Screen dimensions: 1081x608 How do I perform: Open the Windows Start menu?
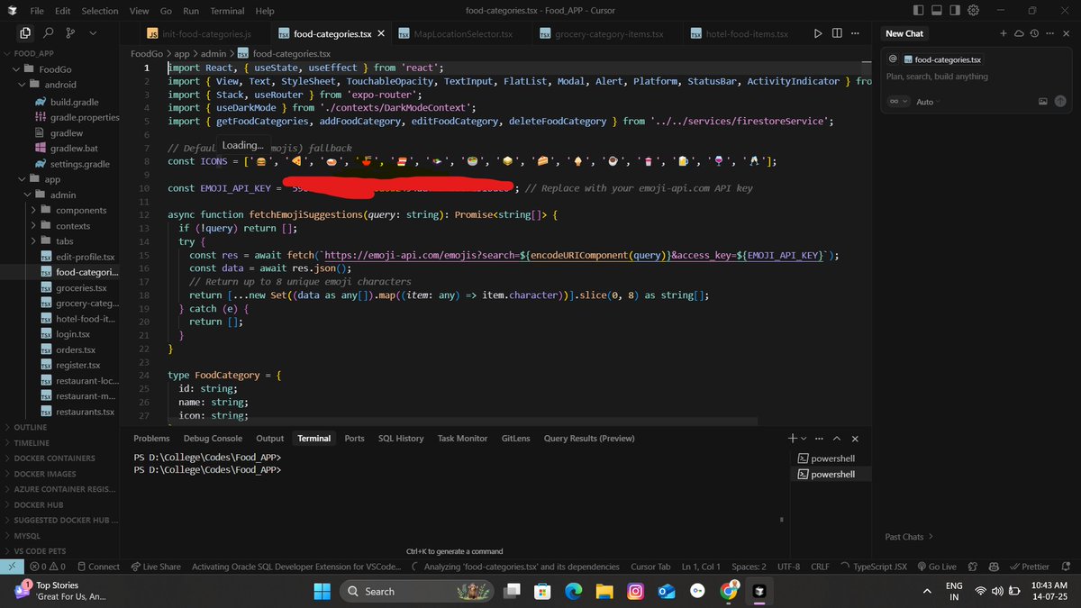322,591
